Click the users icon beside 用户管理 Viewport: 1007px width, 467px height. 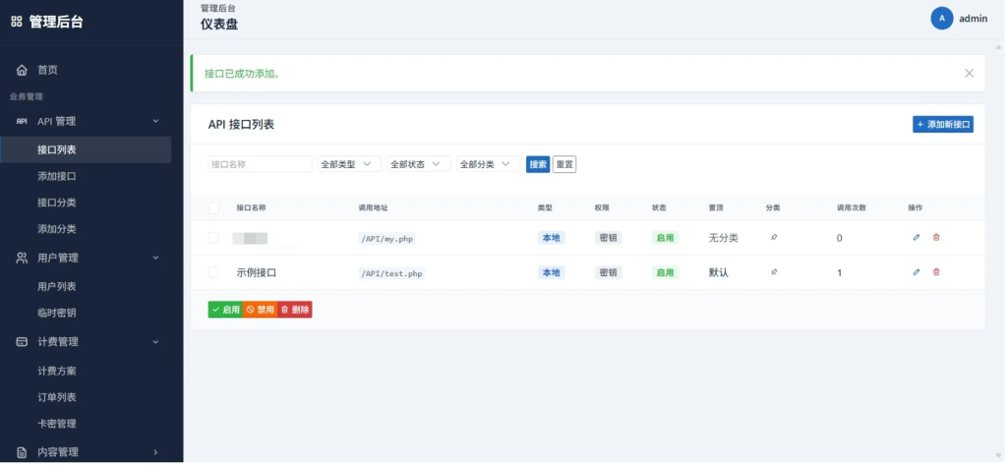22,259
